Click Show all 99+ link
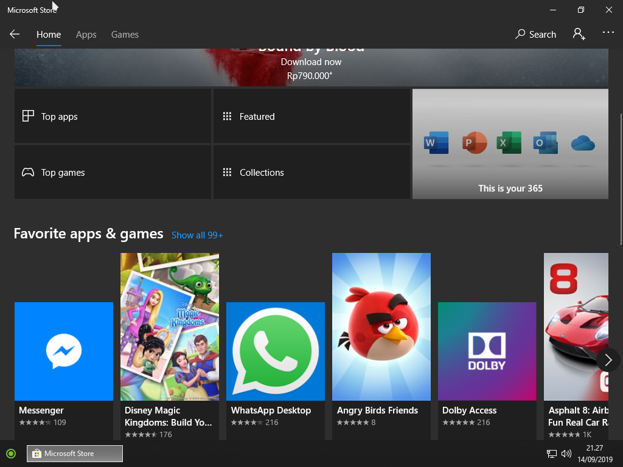623x467 pixels. point(197,235)
